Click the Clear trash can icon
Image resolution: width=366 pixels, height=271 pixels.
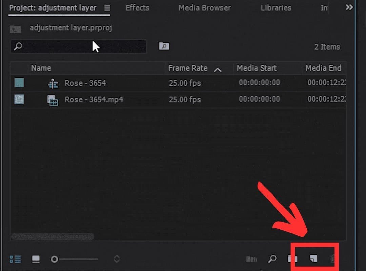(x=333, y=259)
